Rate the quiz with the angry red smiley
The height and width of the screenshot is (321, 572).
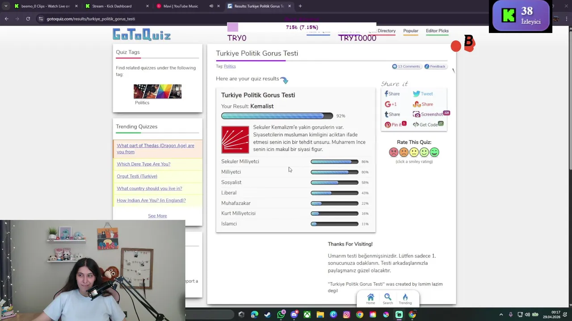point(394,152)
